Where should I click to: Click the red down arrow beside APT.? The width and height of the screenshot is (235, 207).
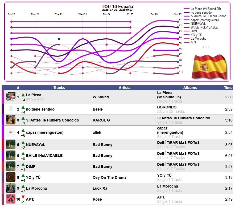[23, 197]
